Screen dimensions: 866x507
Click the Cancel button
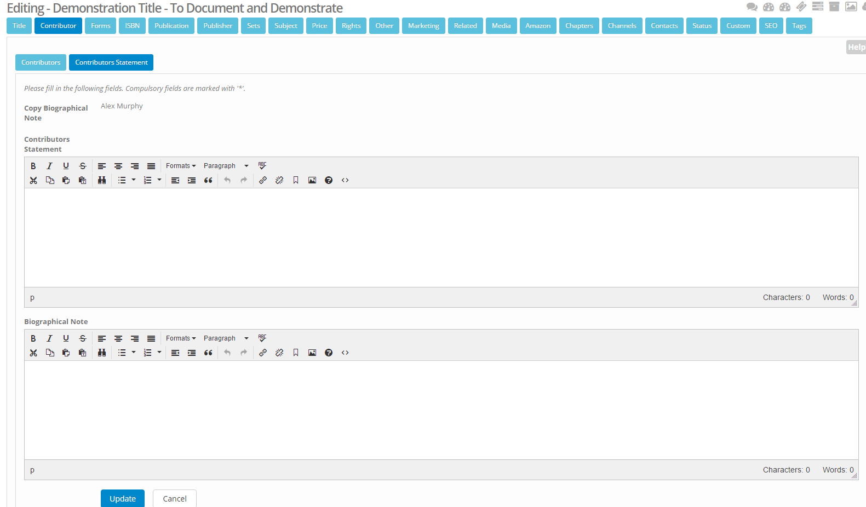pos(174,498)
